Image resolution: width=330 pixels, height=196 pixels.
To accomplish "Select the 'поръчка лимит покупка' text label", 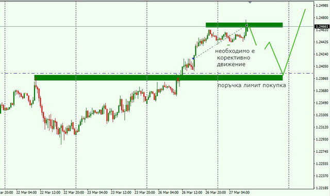I will pos(252,85).
